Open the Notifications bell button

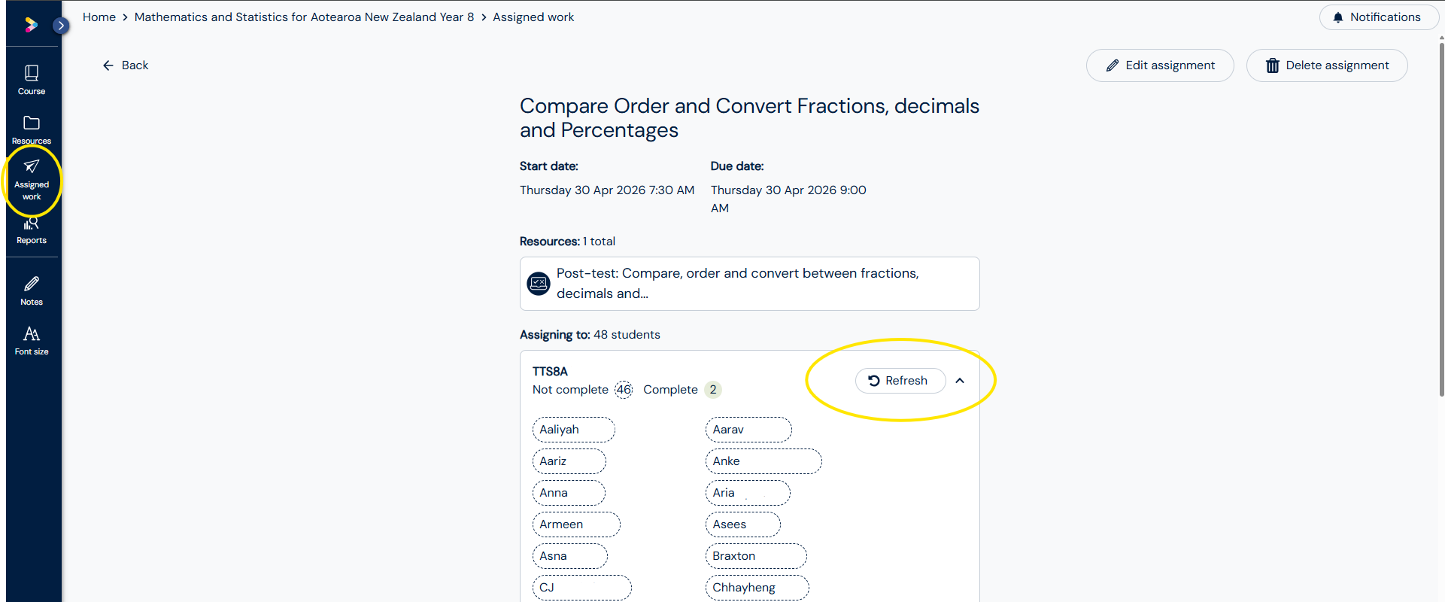tap(1377, 17)
